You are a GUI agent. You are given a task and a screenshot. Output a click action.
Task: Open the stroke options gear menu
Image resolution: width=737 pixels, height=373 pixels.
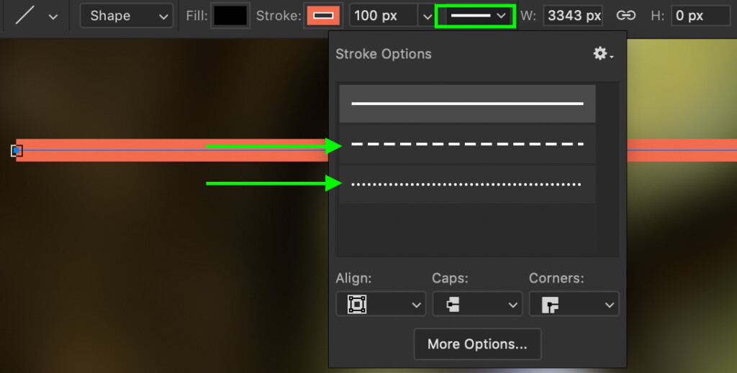(x=603, y=53)
